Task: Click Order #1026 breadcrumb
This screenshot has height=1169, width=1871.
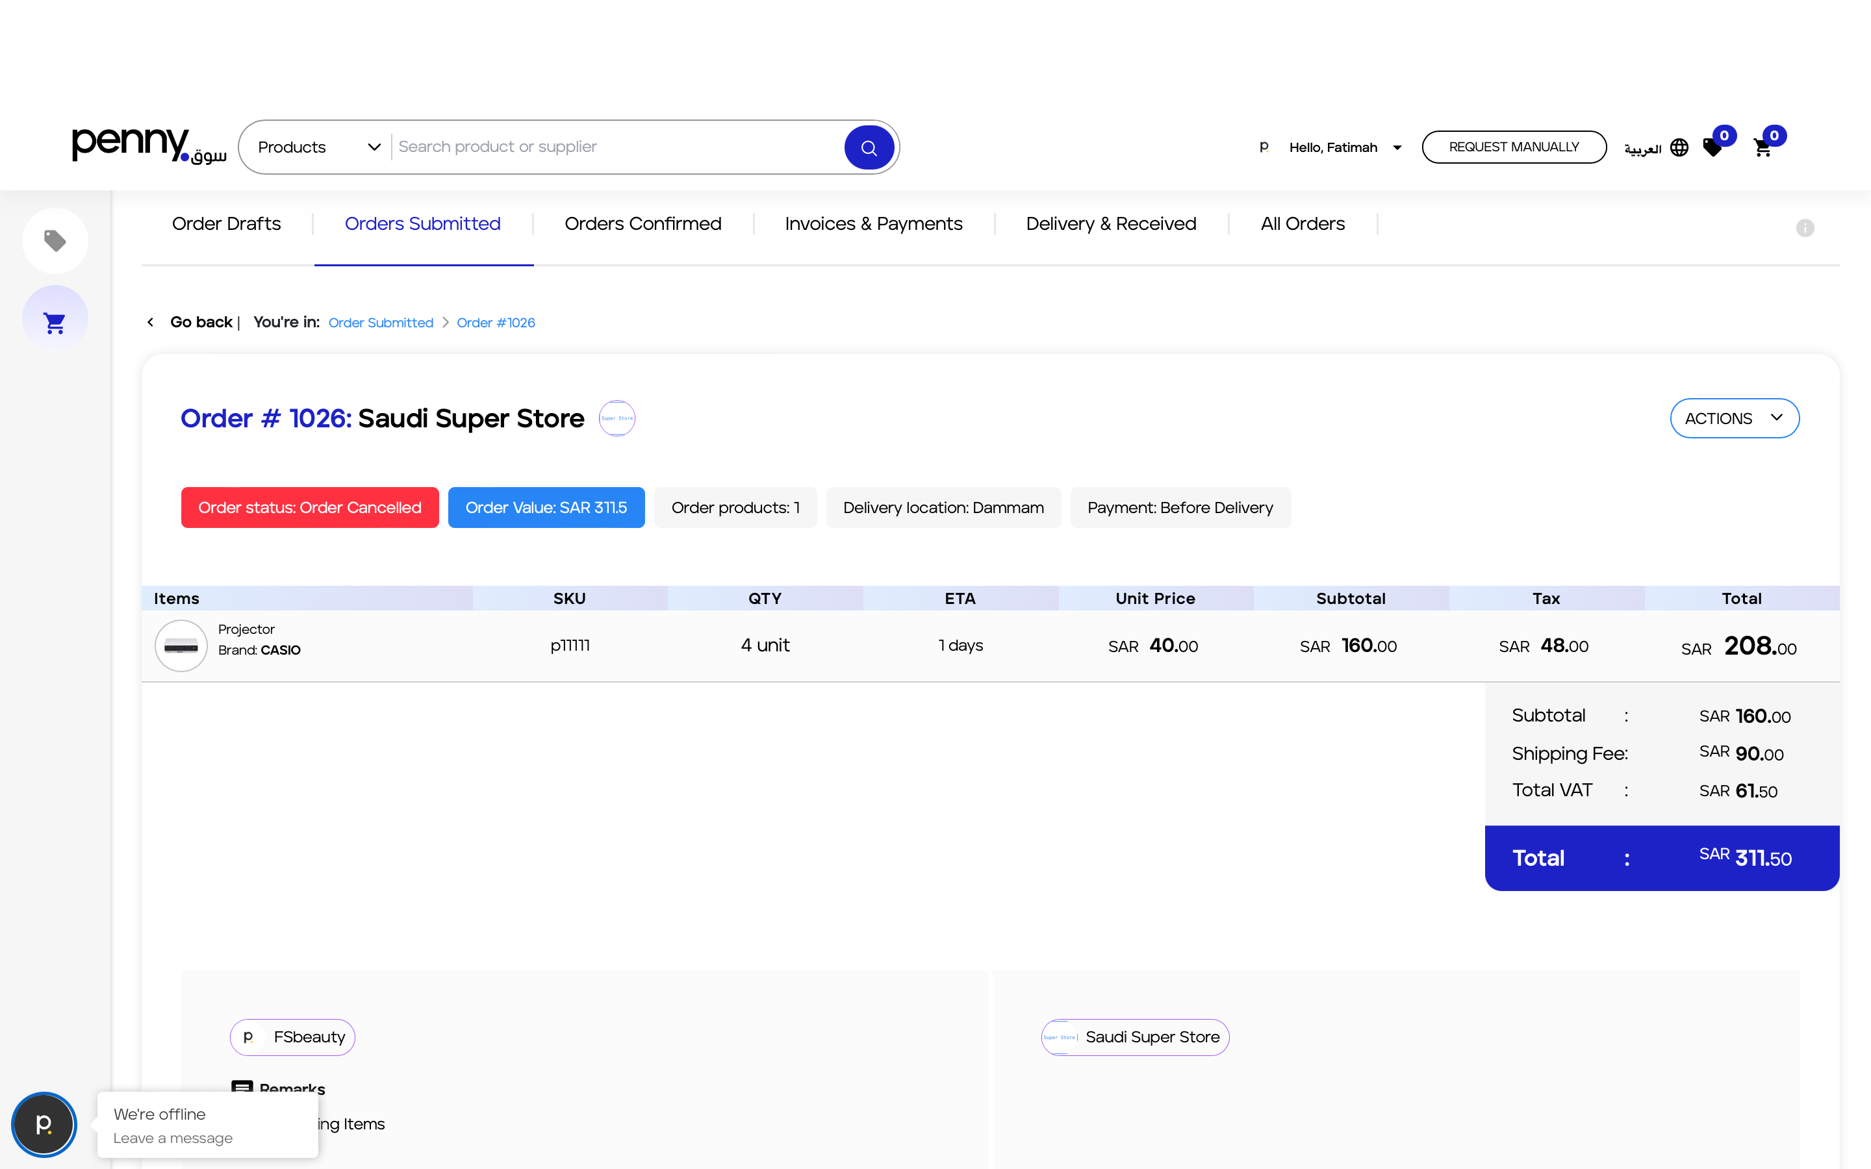Action: click(x=496, y=322)
